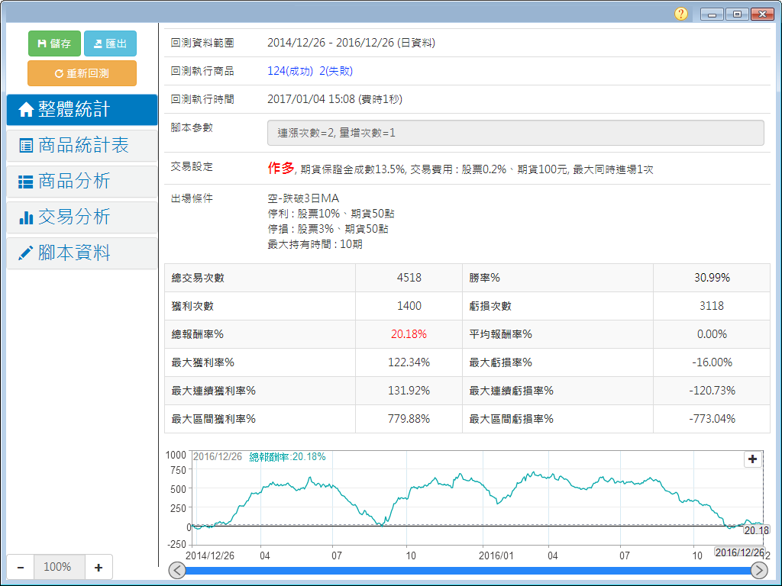Maximize the backtest report window
The height and width of the screenshot is (586, 782).
point(737,14)
